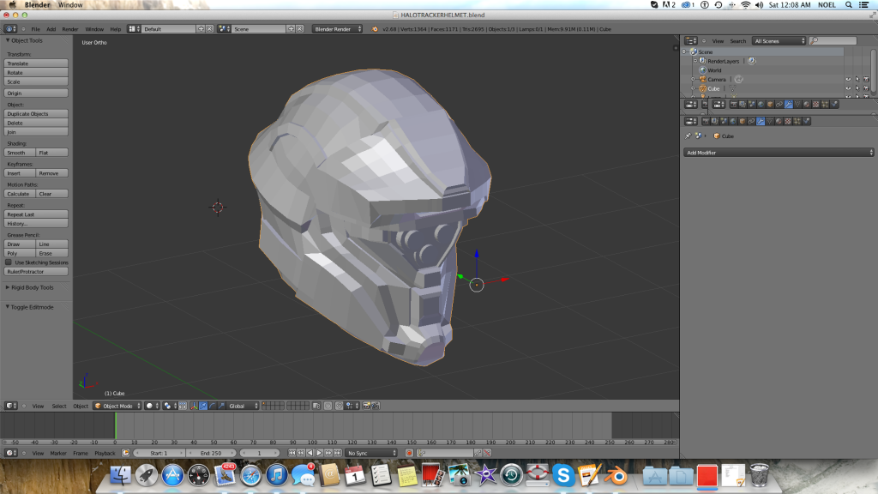This screenshot has width=878, height=494.
Task: Open Particles tab in lower properties panel
Action: tap(797, 121)
